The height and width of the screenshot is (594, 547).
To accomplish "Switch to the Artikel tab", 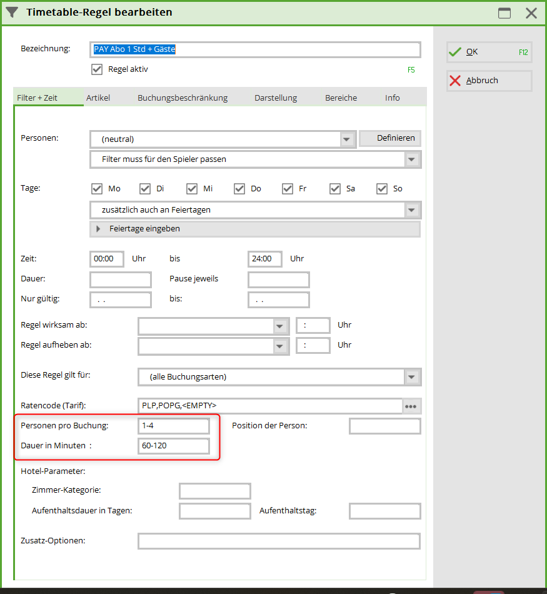I will point(98,98).
